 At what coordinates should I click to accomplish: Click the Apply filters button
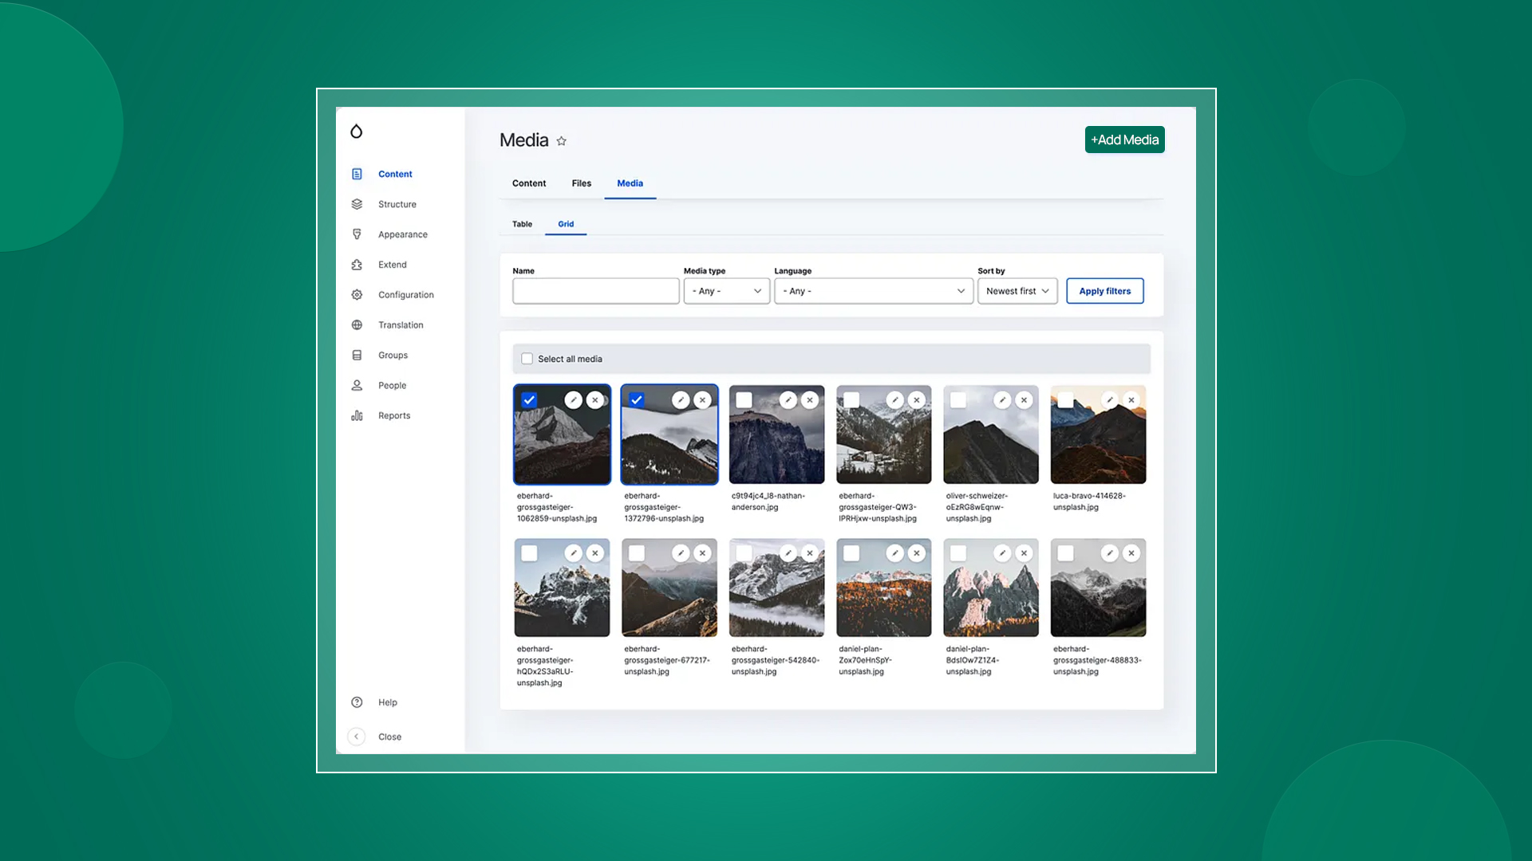coord(1105,291)
